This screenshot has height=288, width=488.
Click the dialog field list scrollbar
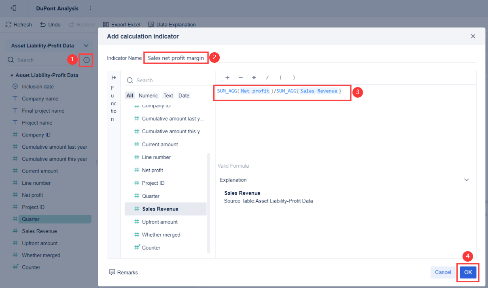[209, 203]
